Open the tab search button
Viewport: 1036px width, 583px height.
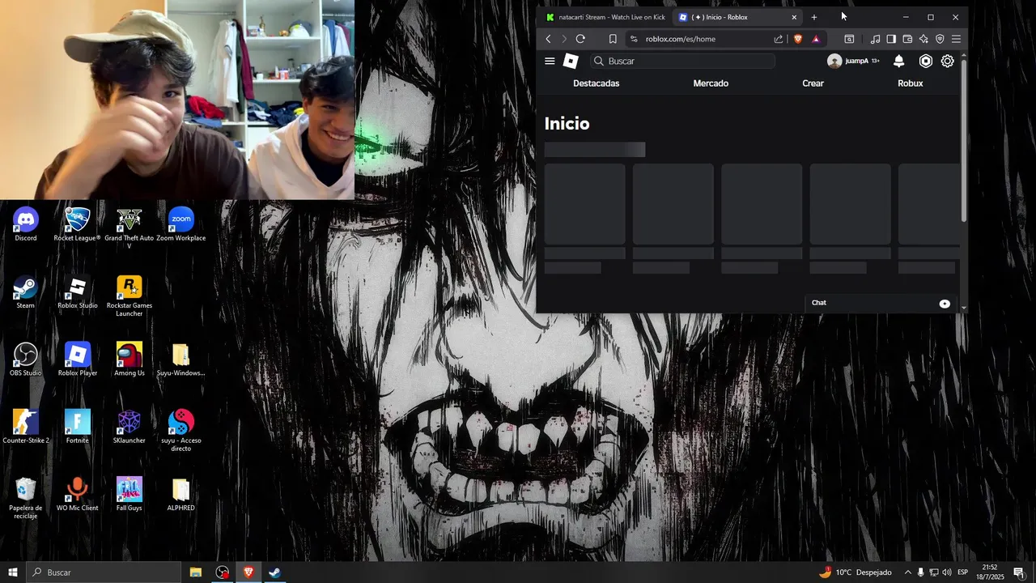[x=849, y=39]
